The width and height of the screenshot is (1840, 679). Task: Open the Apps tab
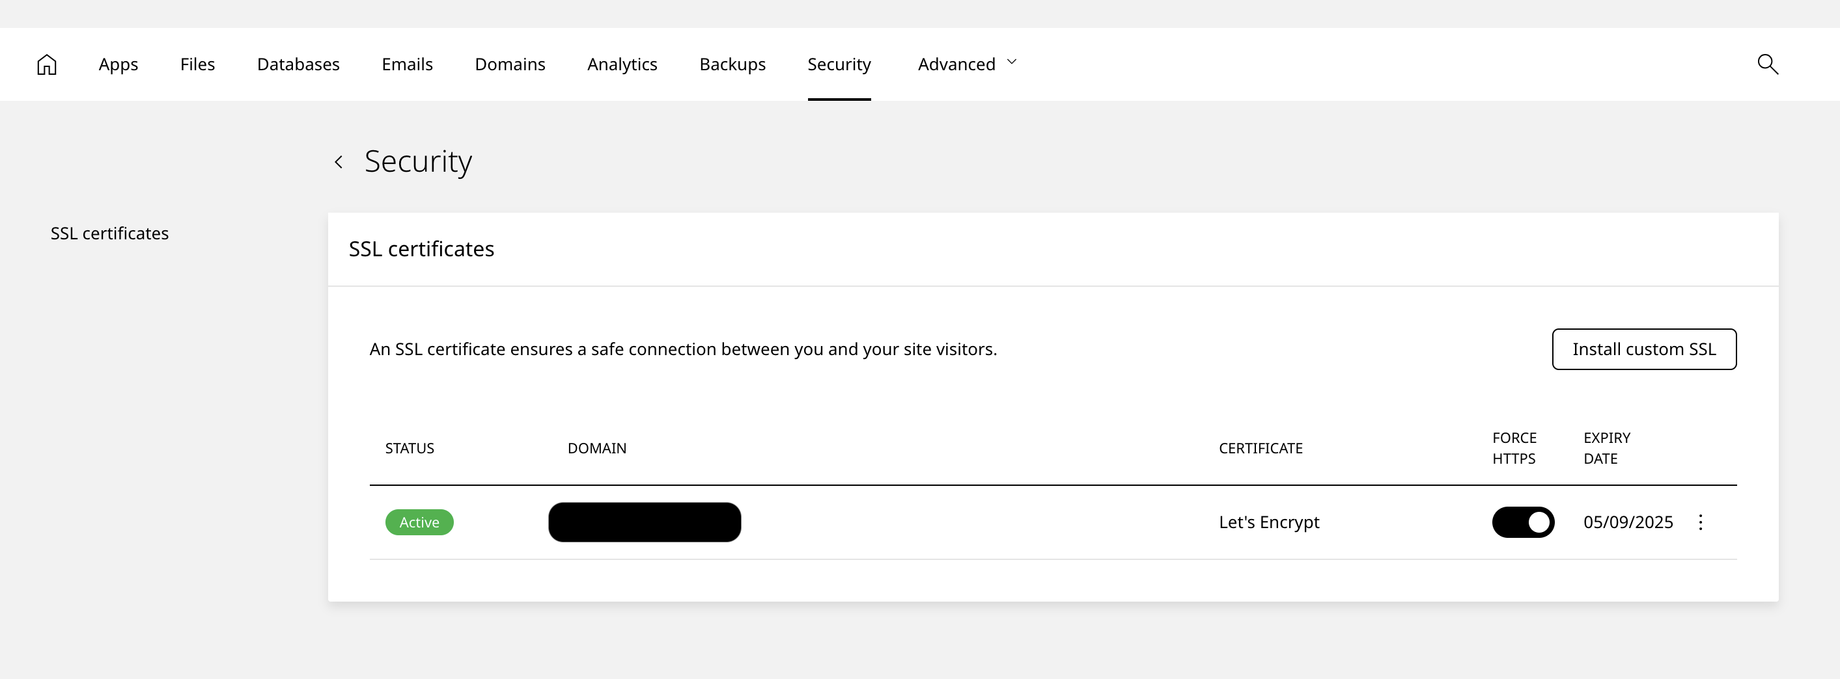tap(118, 64)
